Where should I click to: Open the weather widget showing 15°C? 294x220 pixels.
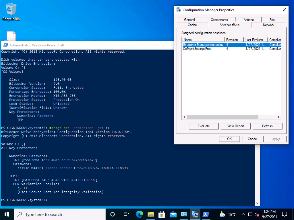(x=228, y=214)
